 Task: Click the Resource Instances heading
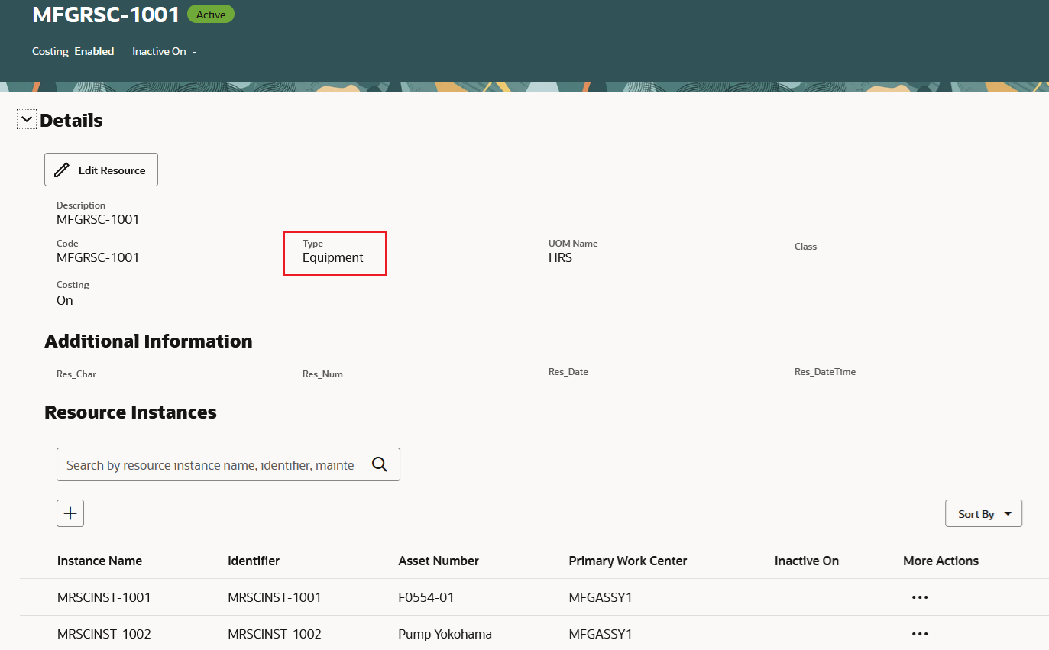(x=131, y=412)
